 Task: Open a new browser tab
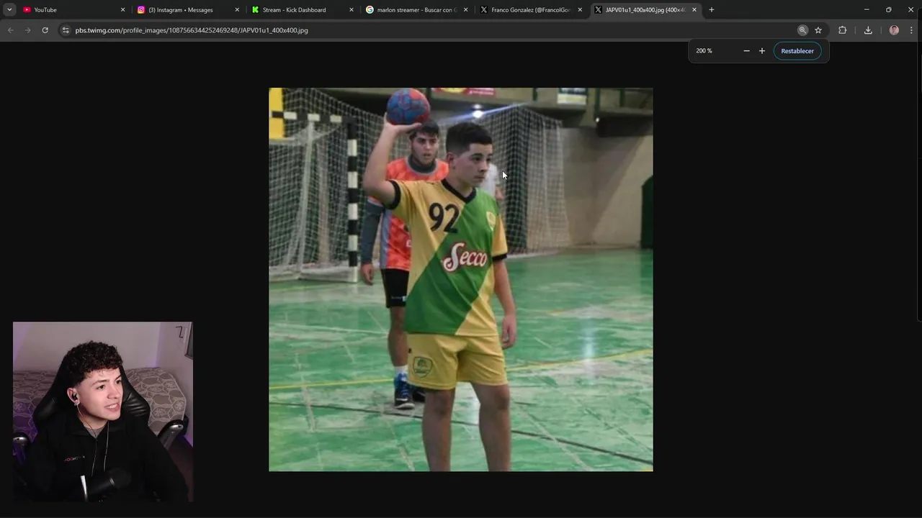coord(712,9)
